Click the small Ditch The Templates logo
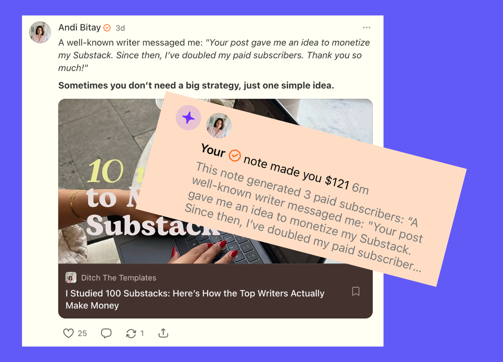Viewport: 503px width, 362px height. tap(71, 278)
